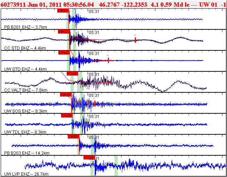The width and height of the screenshot is (227, 177).
Task: Click station label CC STD BHZ -- 4.4km
Action: pos(25,48)
